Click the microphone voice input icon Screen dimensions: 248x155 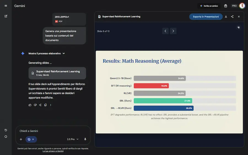(x=85, y=139)
